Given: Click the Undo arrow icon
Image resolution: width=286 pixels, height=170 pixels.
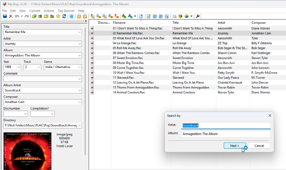Looking at the screenshot, I should pyautogui.click(x=17, y=16).
